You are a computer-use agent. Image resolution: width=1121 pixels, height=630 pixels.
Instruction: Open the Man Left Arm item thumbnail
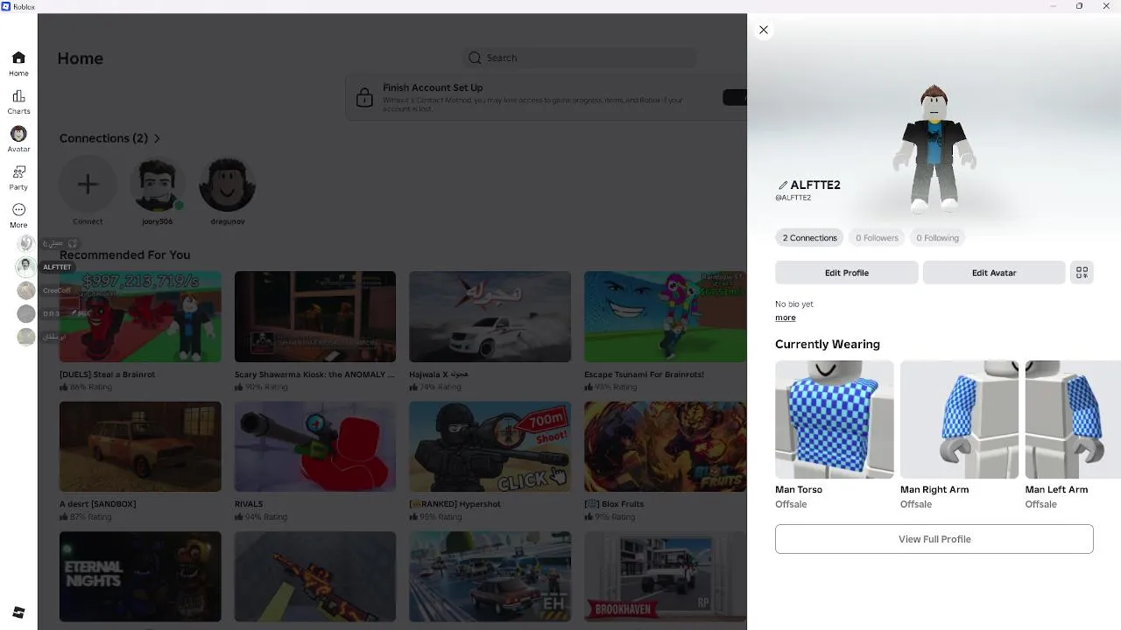coord(1073,419)
